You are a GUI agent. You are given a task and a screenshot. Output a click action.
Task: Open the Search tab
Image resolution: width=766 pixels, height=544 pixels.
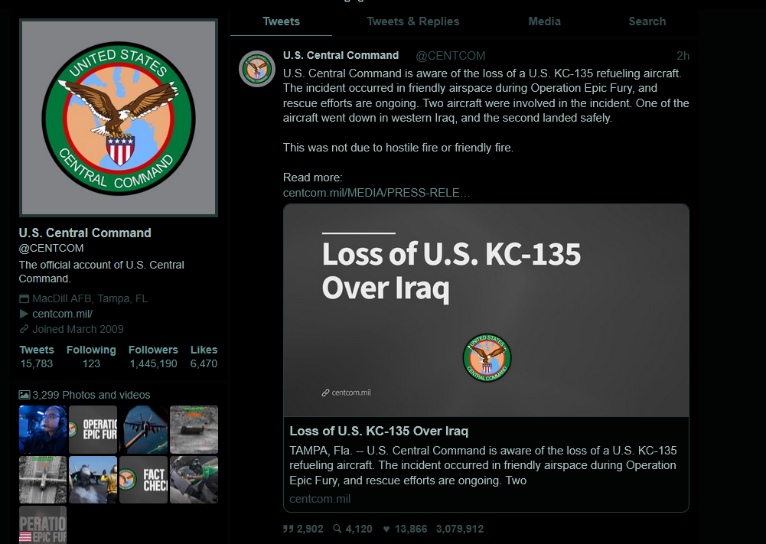(647, 21)
